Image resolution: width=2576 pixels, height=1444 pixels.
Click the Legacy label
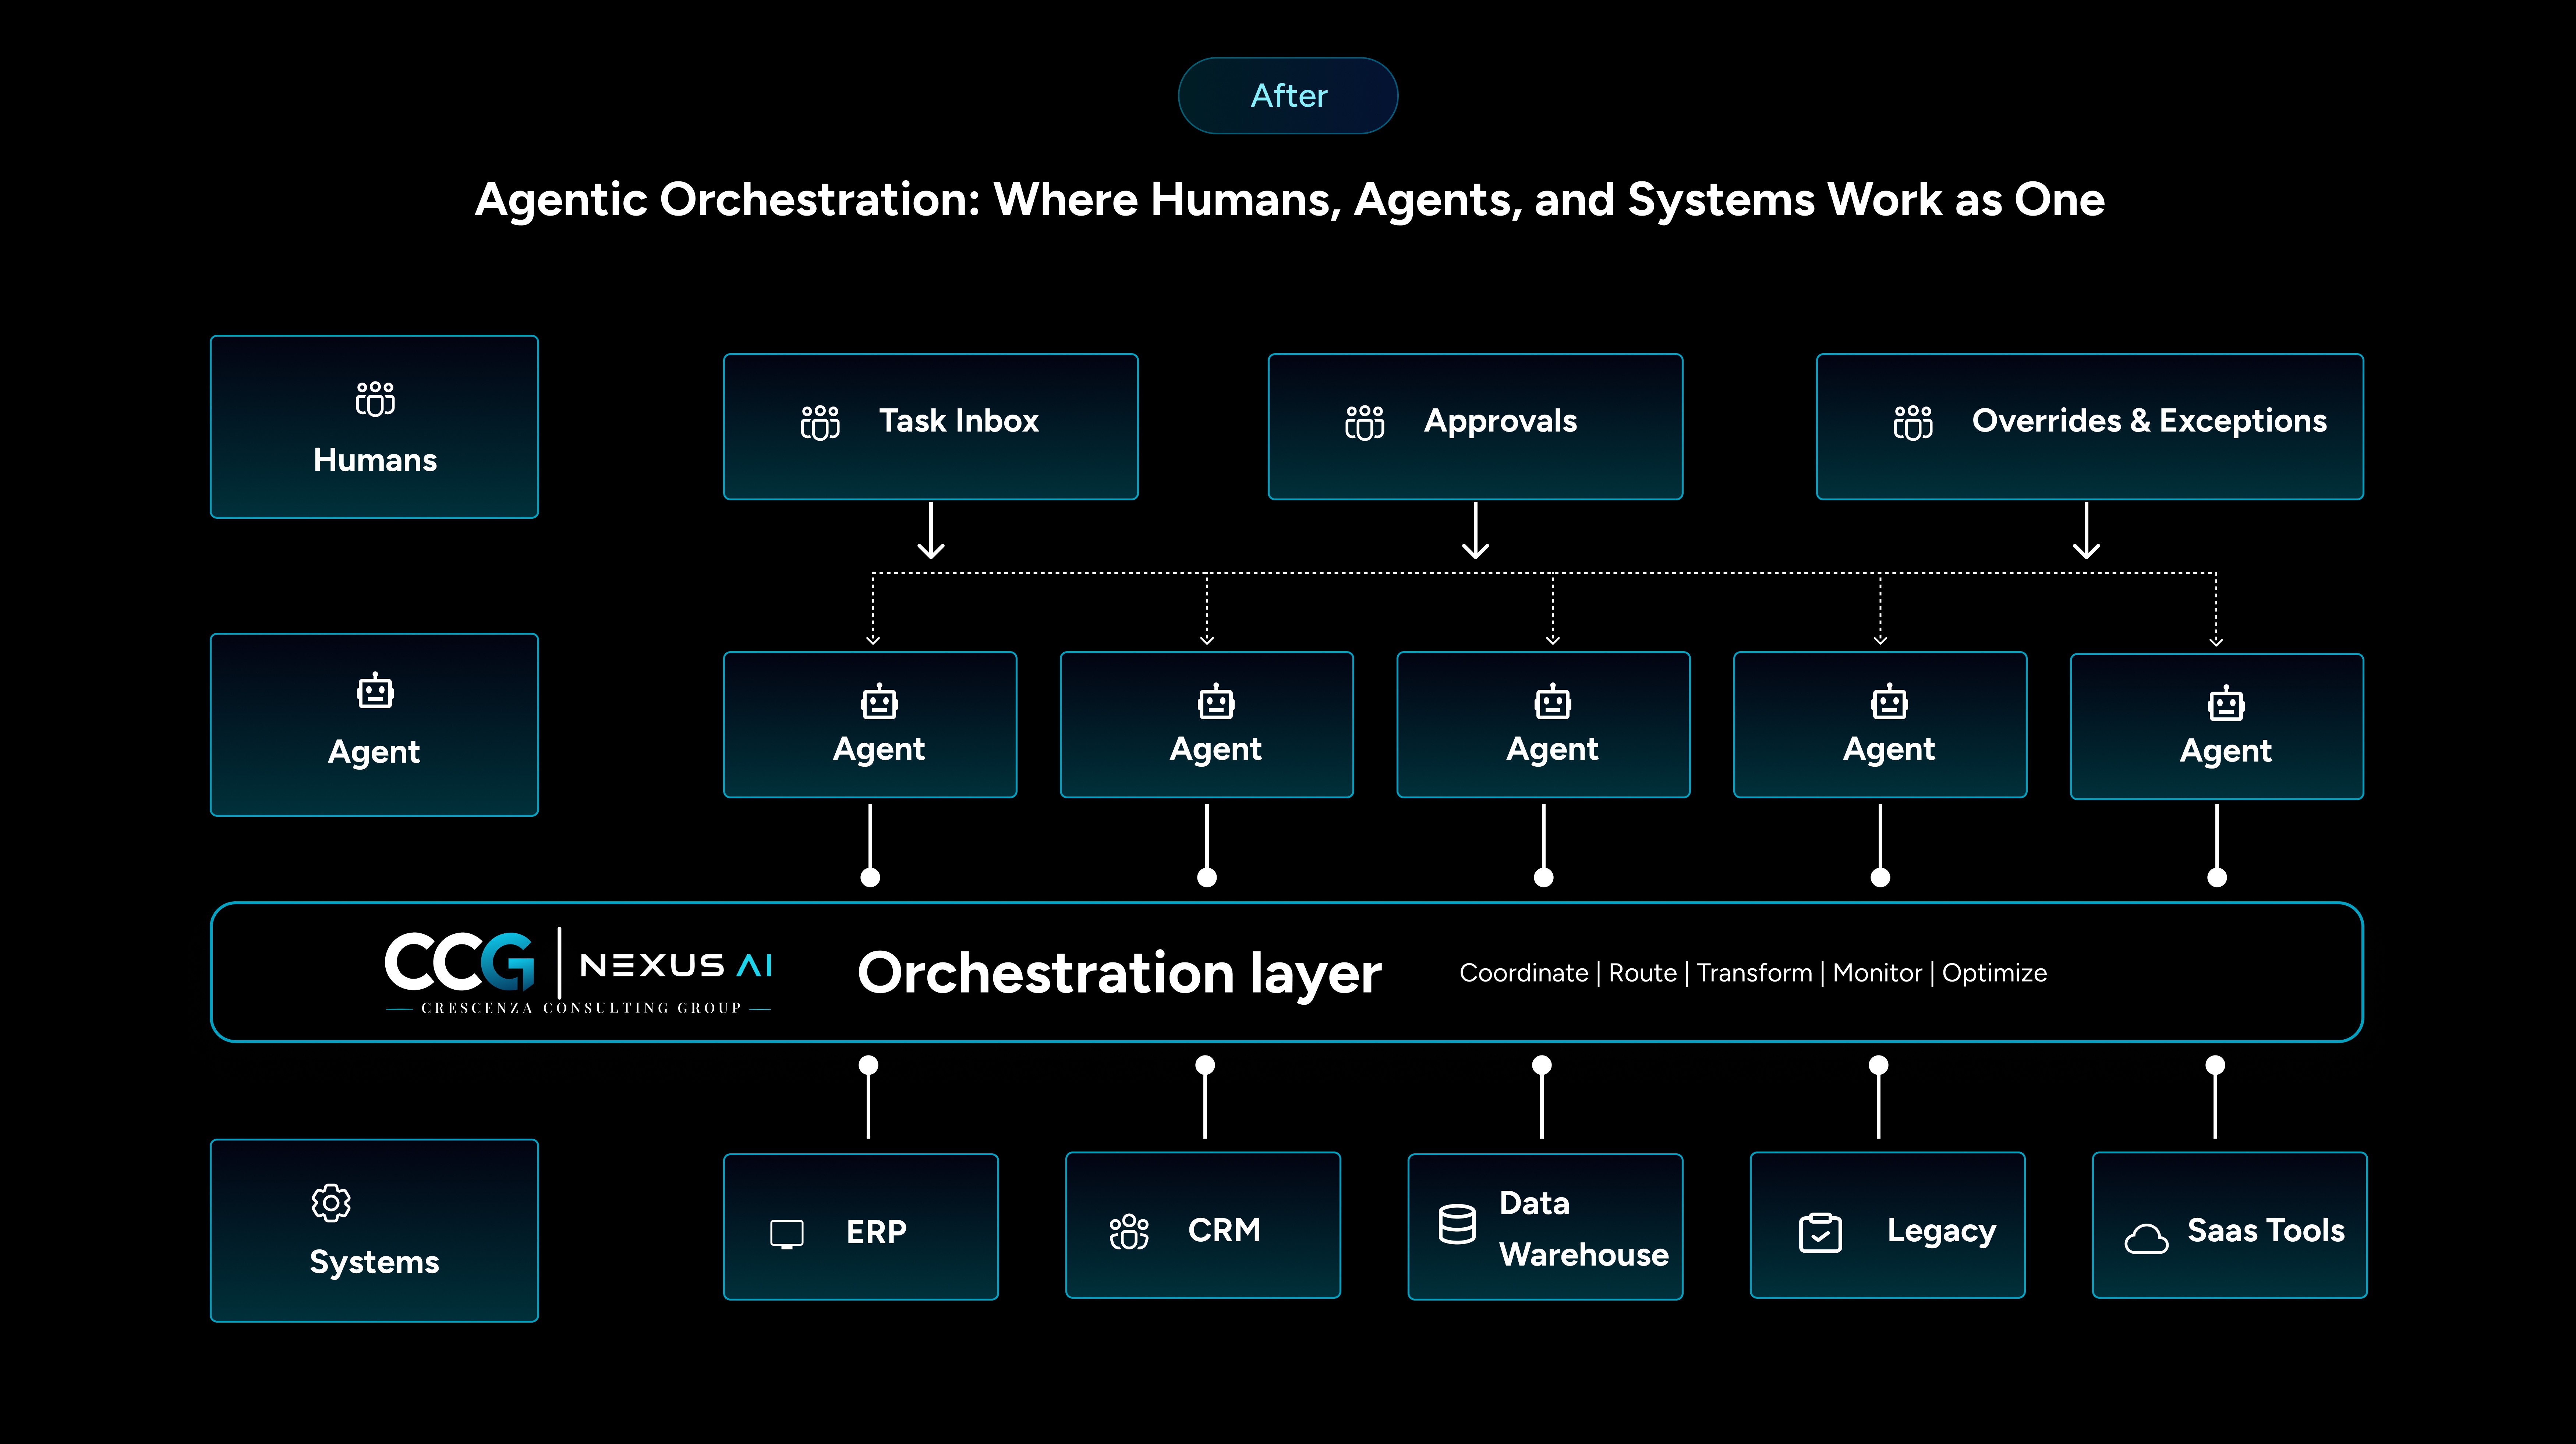coord(1942,1232)
